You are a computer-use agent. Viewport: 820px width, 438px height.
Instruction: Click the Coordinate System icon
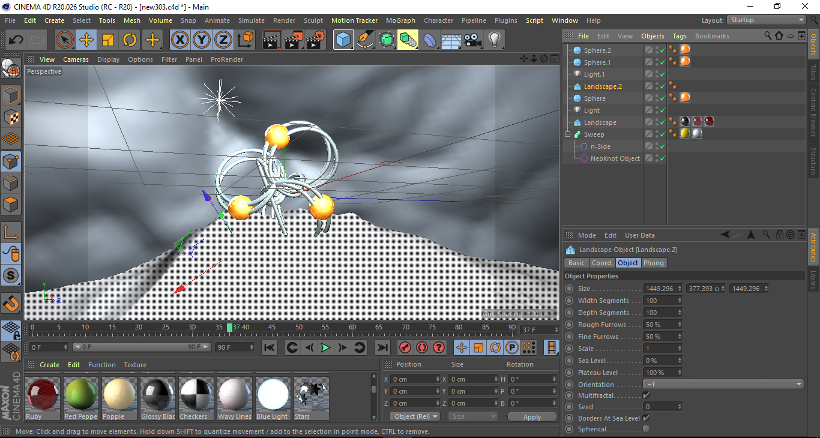pos(245,40)
